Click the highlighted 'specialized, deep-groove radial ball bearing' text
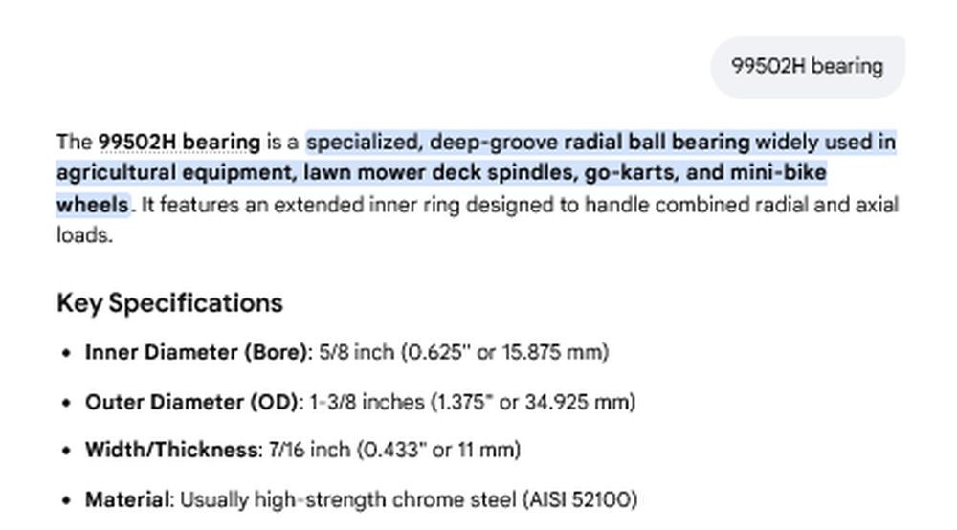Viewport: 957px width, 530px height. [527, 143]
